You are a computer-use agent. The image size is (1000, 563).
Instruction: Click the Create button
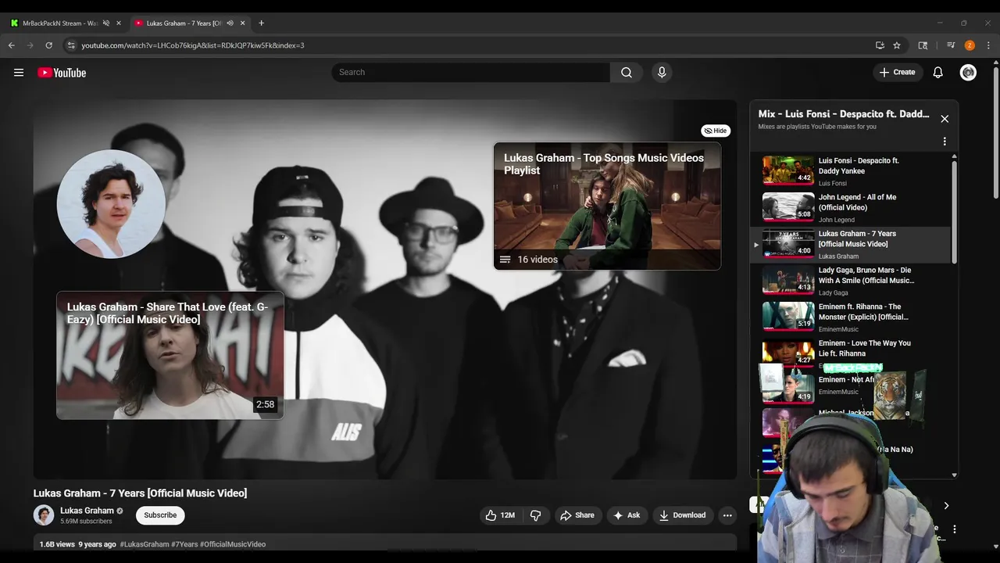(x=897, y=72)
